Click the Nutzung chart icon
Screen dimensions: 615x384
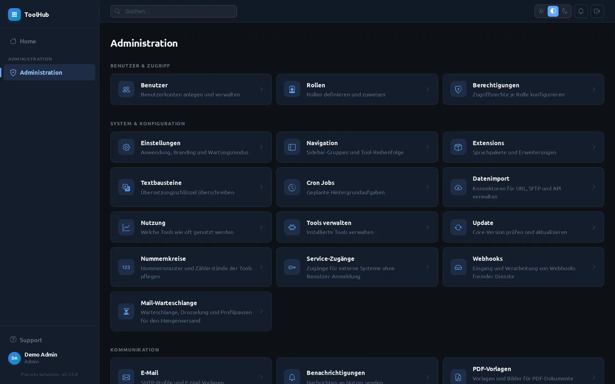coord(126,227)
